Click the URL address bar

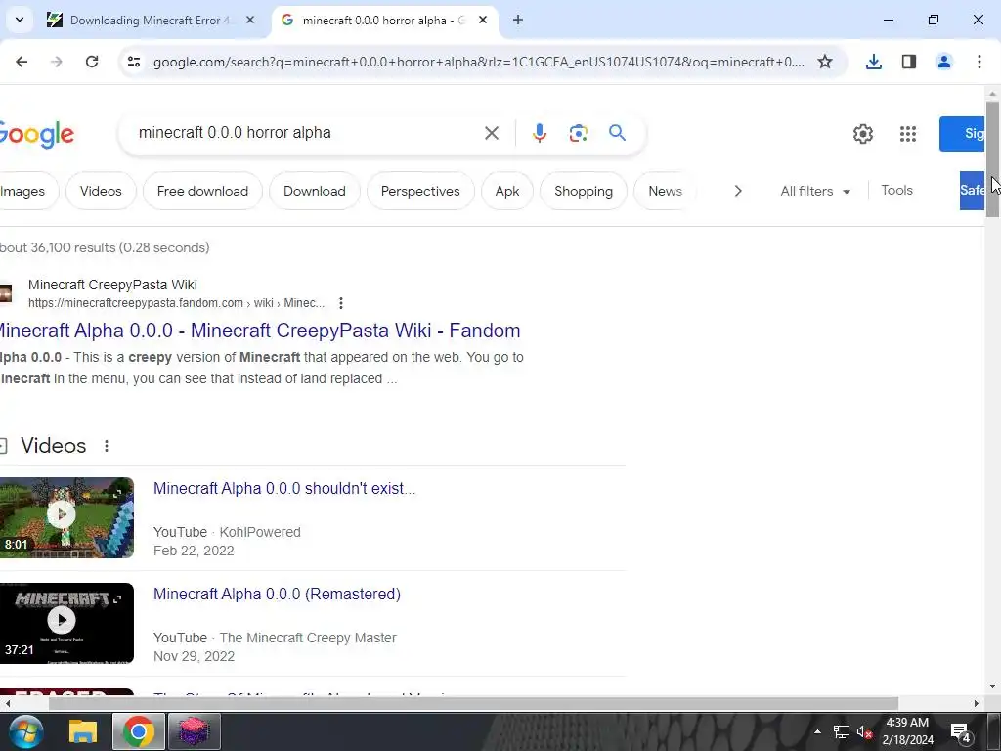pos(479,62)
